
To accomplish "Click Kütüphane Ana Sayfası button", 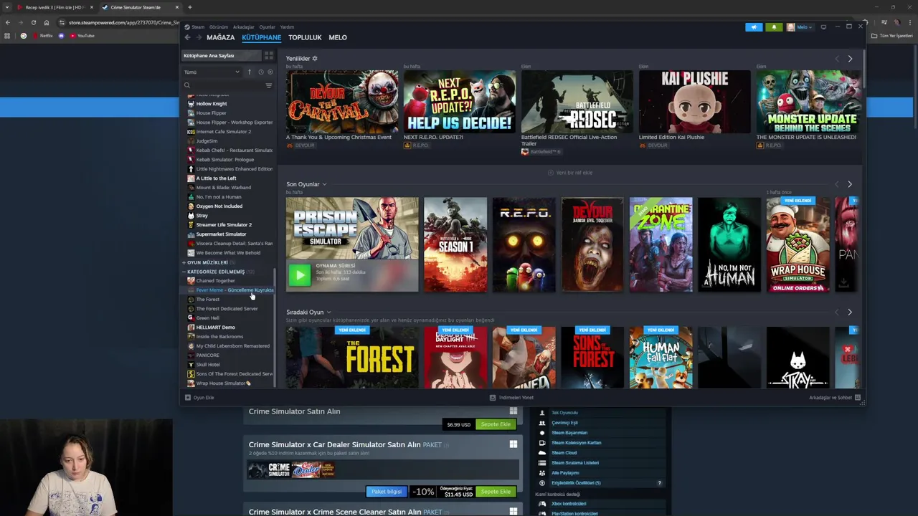I will click(221, 56).
